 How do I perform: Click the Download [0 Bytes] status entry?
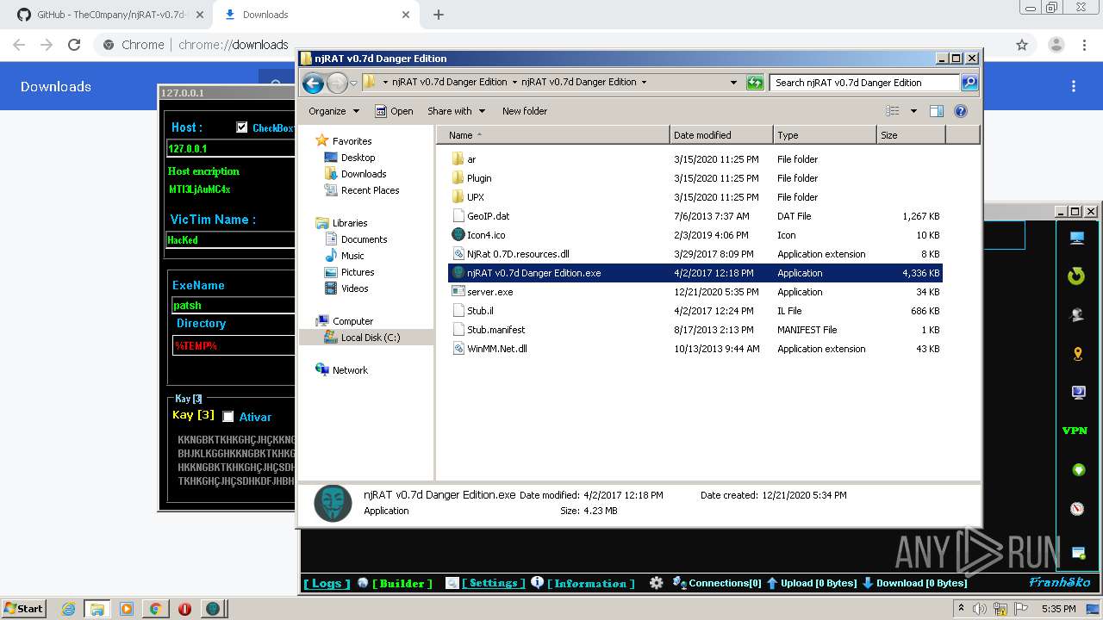[x=915, y=583]
